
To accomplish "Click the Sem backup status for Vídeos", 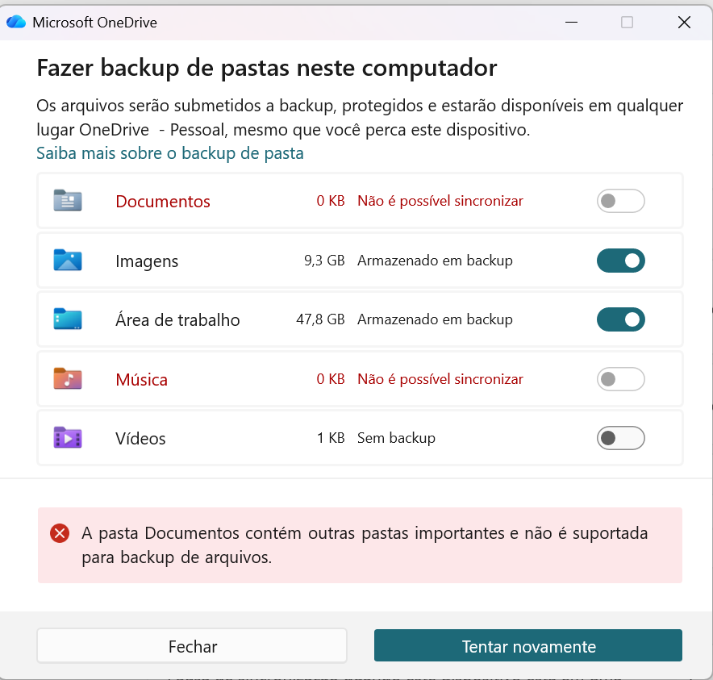I will (396, 438).
